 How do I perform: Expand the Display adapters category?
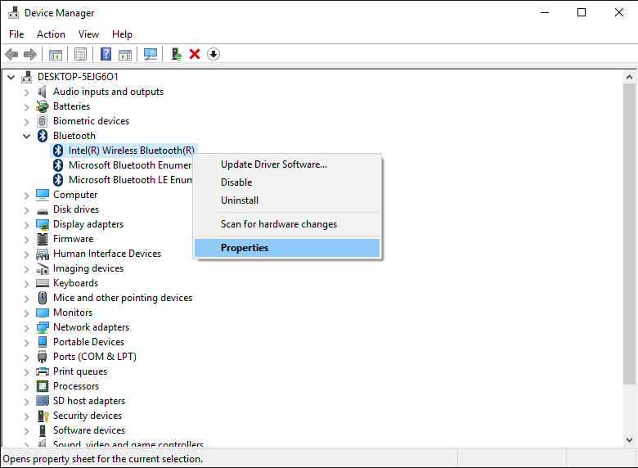click(x=27, y=224)
